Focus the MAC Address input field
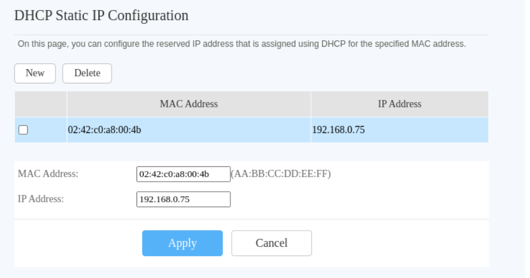Viewport: 530px width, 278px height. [x=183, y=174]
